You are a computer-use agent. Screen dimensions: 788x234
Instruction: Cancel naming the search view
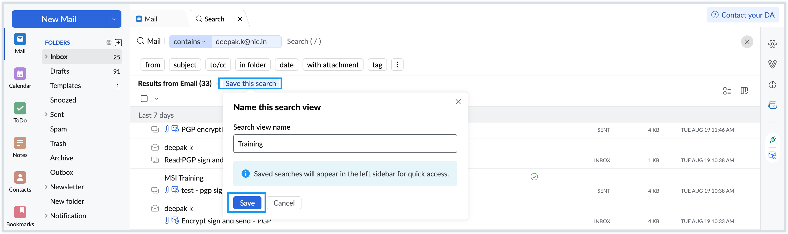tap(284, 202)
